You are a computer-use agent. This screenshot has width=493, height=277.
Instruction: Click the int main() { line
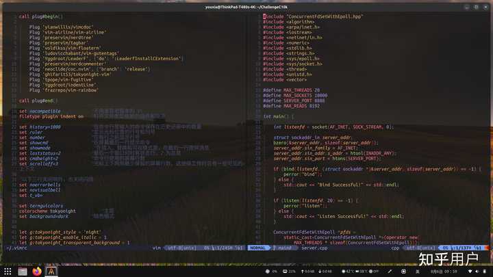coord(279,116)
